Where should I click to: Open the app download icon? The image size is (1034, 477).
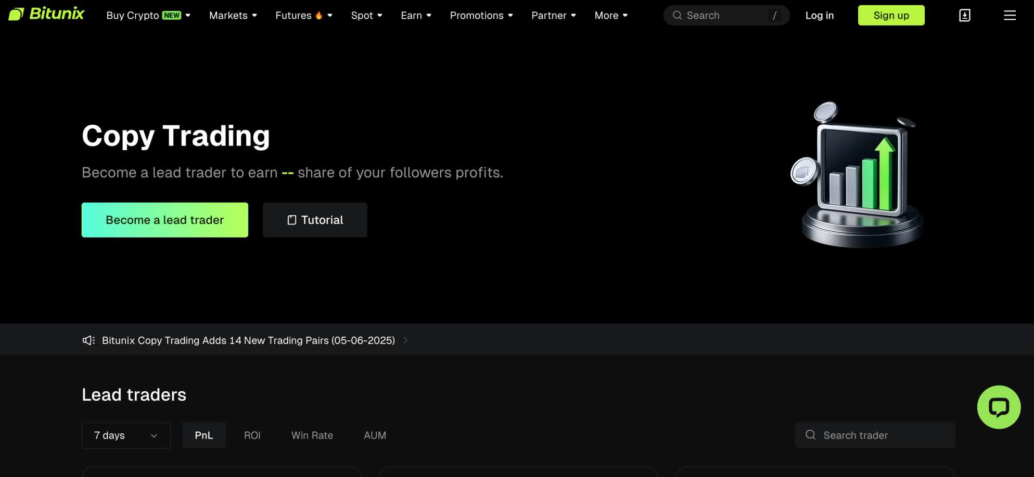pos(964,16)
